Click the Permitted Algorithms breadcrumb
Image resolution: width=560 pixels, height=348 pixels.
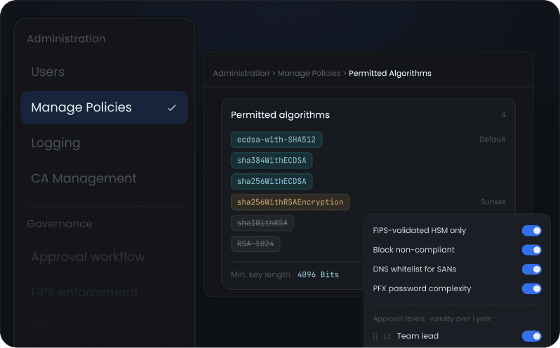(x=390, y=73)
